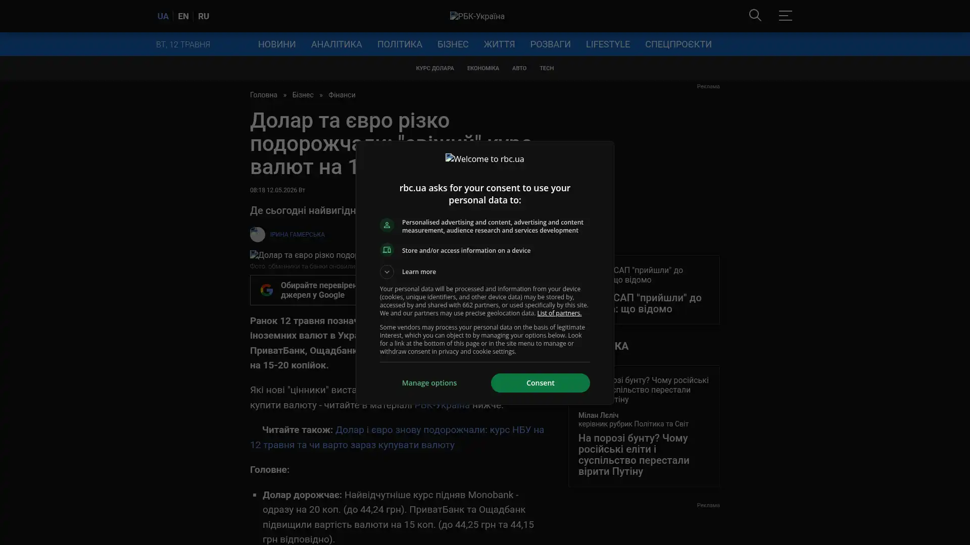
Task: Go to ЕКОНОМІКА subsection
Action: point(483,69)
